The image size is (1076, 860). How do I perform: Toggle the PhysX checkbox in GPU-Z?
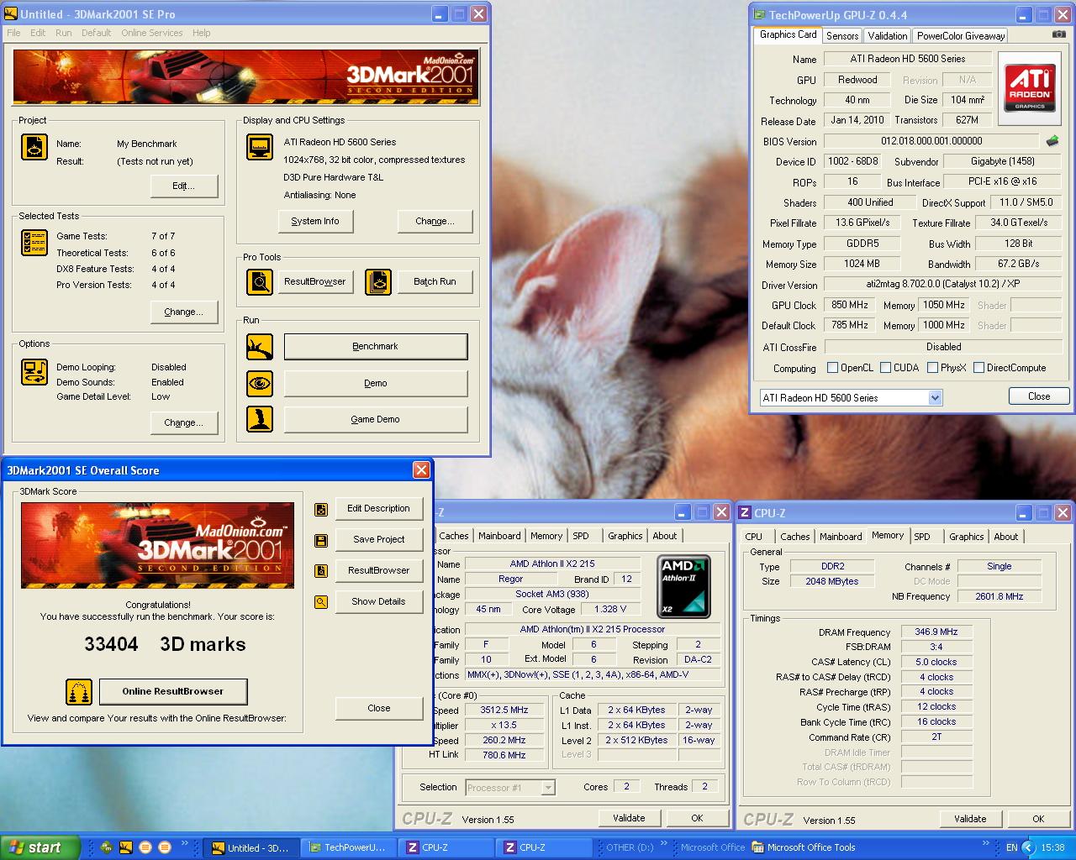932,368
